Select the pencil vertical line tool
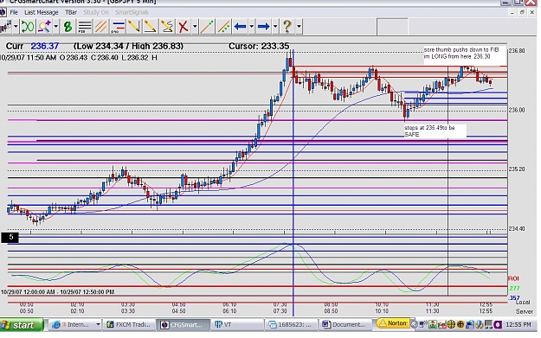Image resolution: width=541 pixels, height=338 pixels. 134,27
